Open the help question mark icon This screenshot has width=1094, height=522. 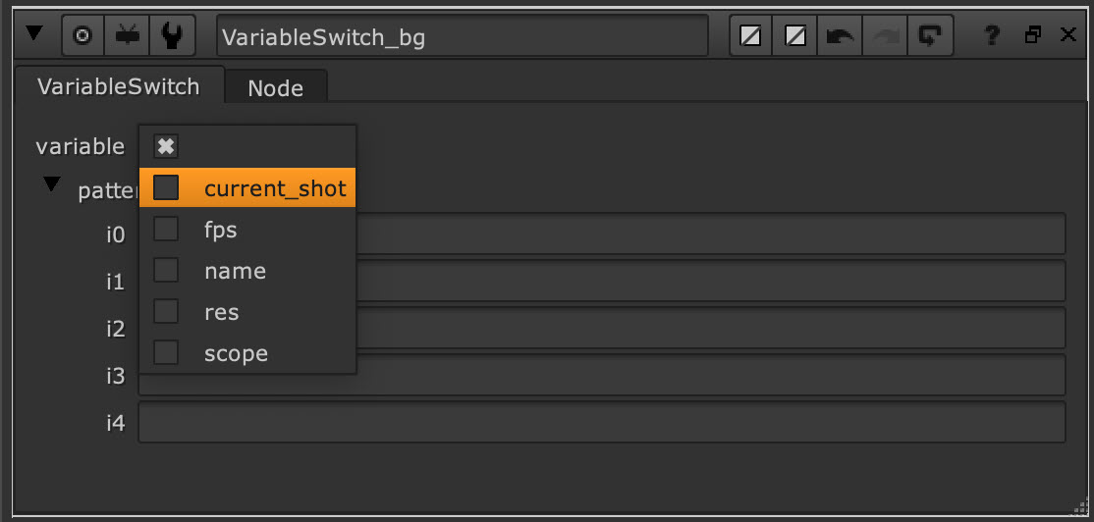992,36
